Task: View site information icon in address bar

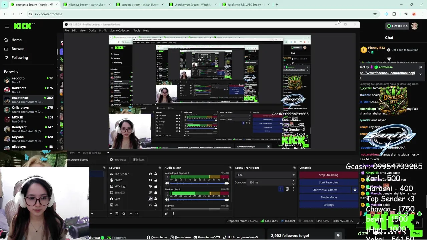Action: pyautogui.click(x=30, y=14)
